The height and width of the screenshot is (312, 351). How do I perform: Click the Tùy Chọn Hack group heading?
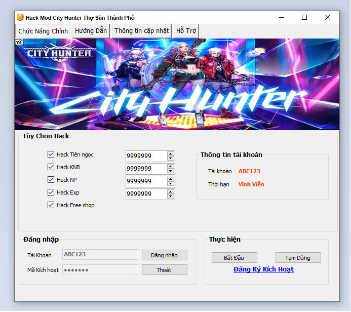click(46, 136)
